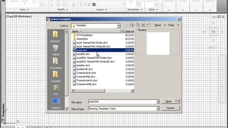Open the Autocad places sidebar folder

pyautogui.click(x=56, y=36)
